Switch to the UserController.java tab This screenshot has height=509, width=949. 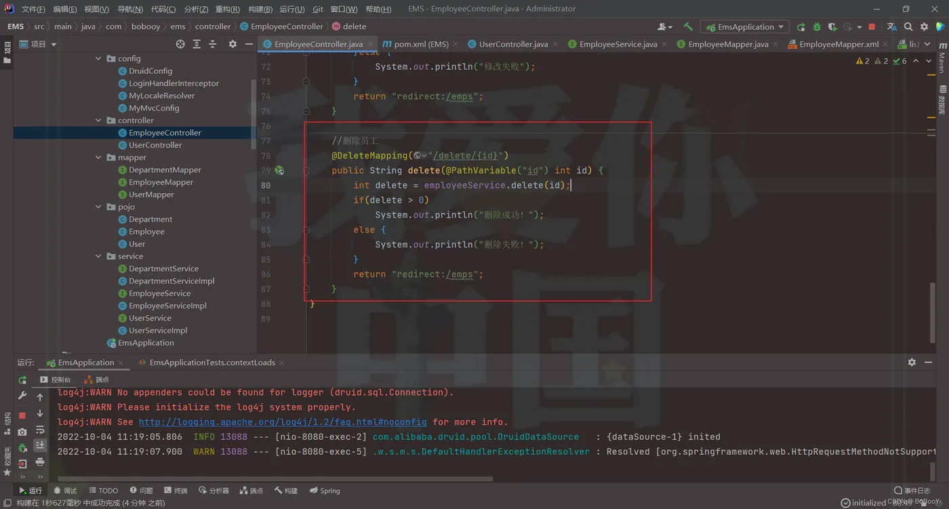tap(513, 44)
